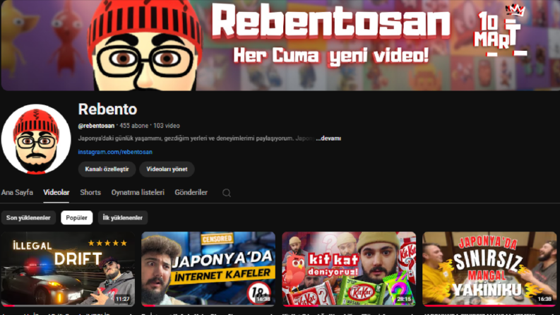Open instagram.com/rebentosan link

tap(115, 152)
